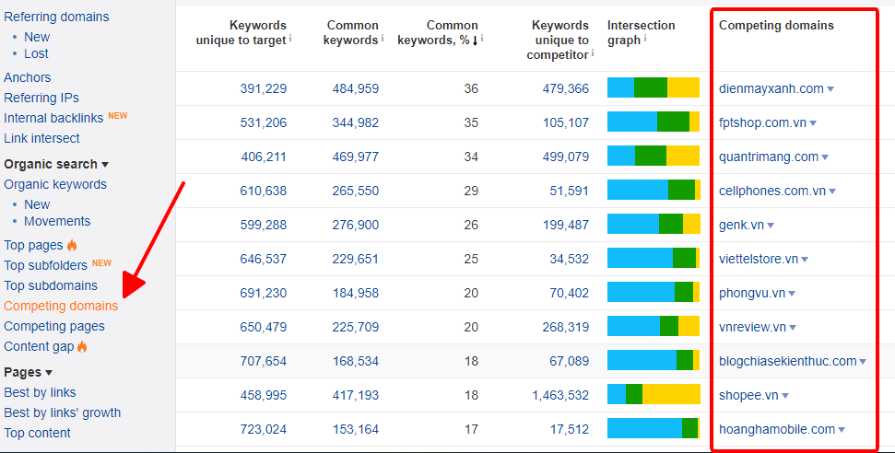Click common keywords value 484,959
This screenshot has height=453, width=895.
pos(355,89)
